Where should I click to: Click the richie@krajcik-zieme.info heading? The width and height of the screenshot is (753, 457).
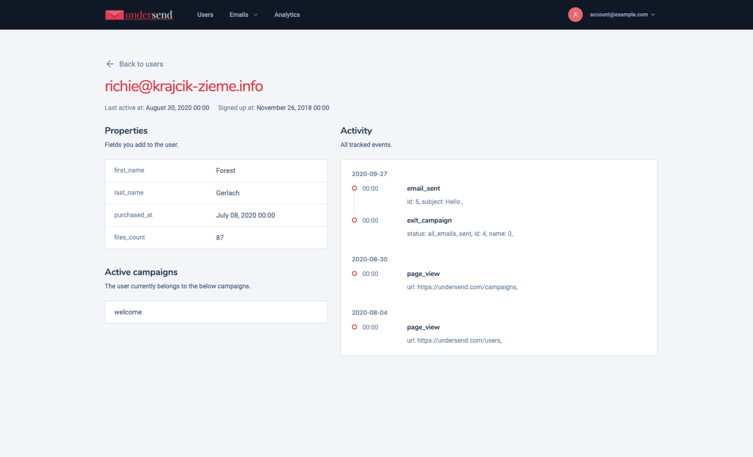tap(184, 86)
